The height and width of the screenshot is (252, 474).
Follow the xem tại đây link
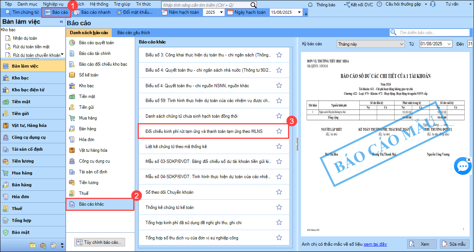pyautogui.click(x=375, y=244)
